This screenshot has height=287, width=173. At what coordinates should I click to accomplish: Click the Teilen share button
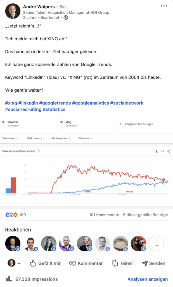click(x=122, y=263)
